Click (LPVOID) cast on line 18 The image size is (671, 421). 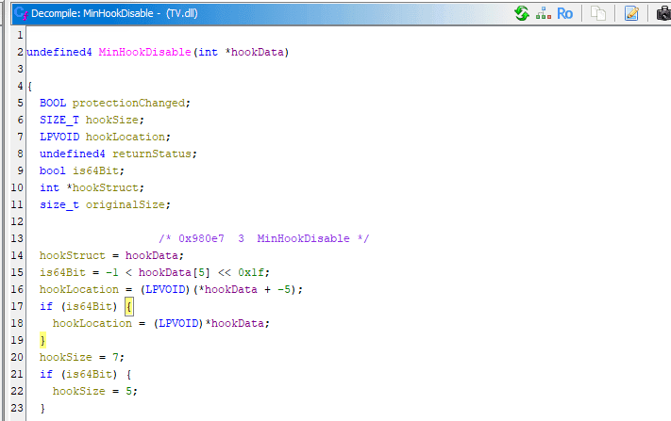[178, 323]
